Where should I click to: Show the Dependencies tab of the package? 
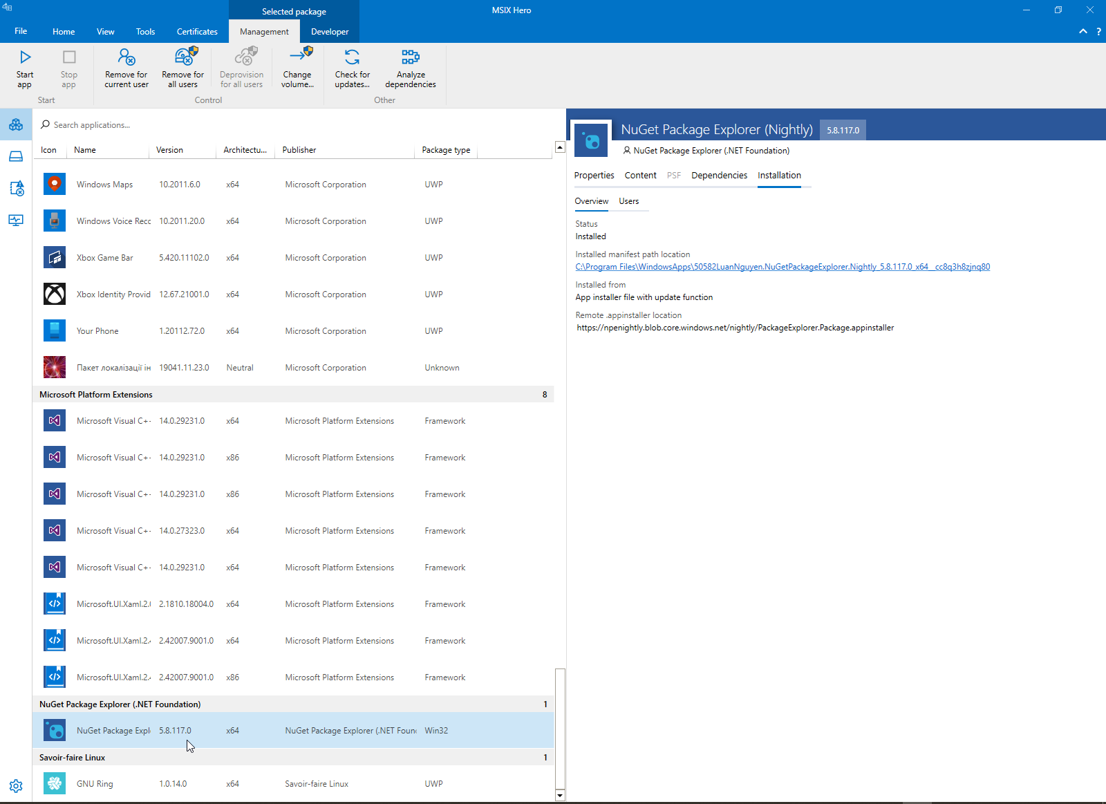719,176
